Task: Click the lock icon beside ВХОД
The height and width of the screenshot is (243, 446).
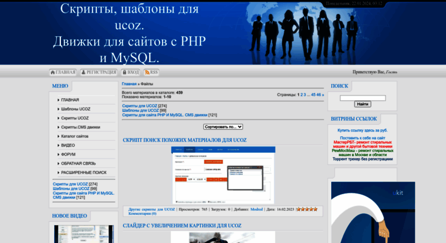Action: (125, 72)
